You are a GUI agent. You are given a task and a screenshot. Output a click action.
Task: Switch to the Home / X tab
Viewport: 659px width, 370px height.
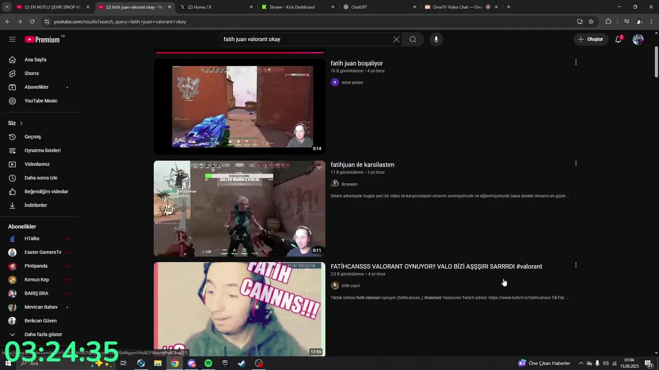click(216, 7)
